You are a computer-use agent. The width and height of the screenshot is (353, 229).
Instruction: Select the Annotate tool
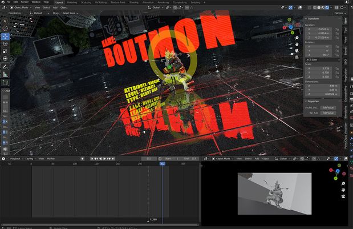(x=5, y=67)
